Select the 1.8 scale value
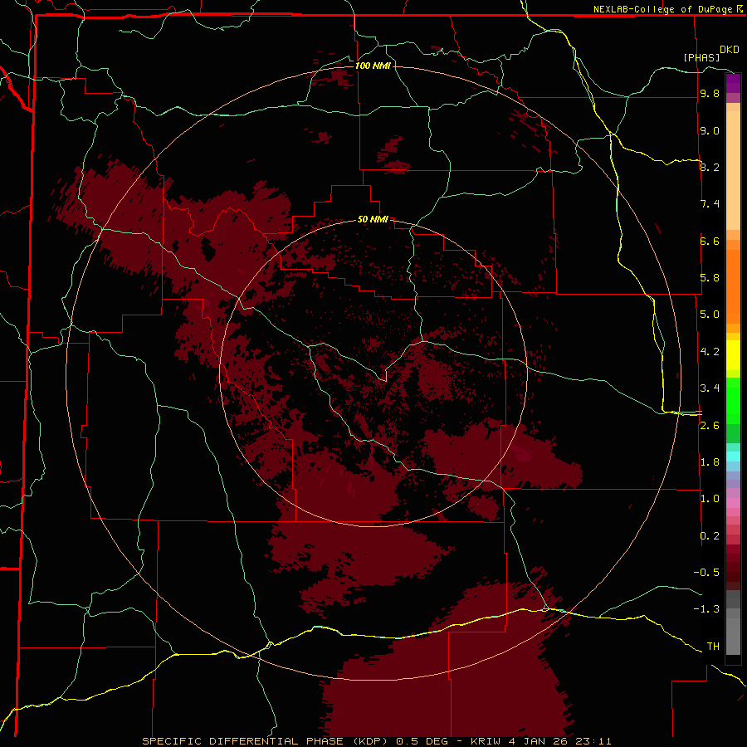 710,461
